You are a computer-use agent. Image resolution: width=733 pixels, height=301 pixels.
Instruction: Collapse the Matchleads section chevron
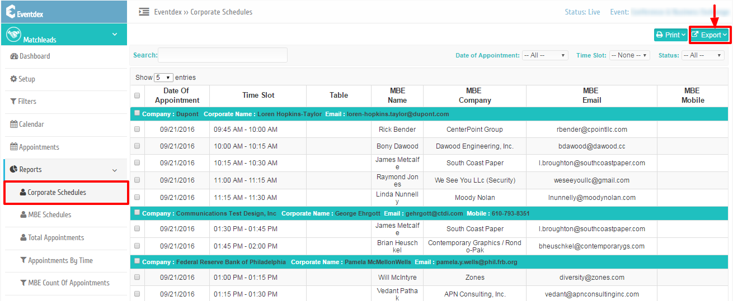click(x=115, y=35)
